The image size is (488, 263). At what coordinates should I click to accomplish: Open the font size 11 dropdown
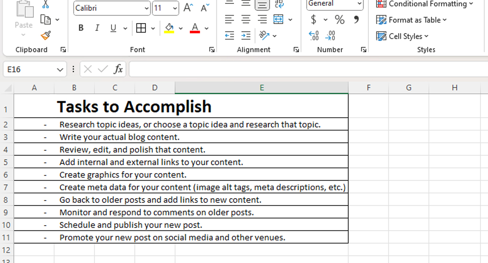click(175, 9)
